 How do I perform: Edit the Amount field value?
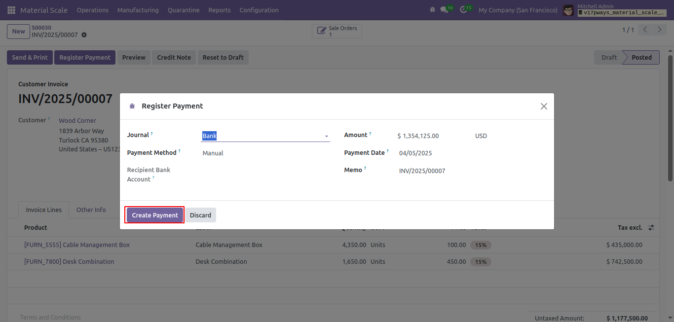tap(432, 136)
